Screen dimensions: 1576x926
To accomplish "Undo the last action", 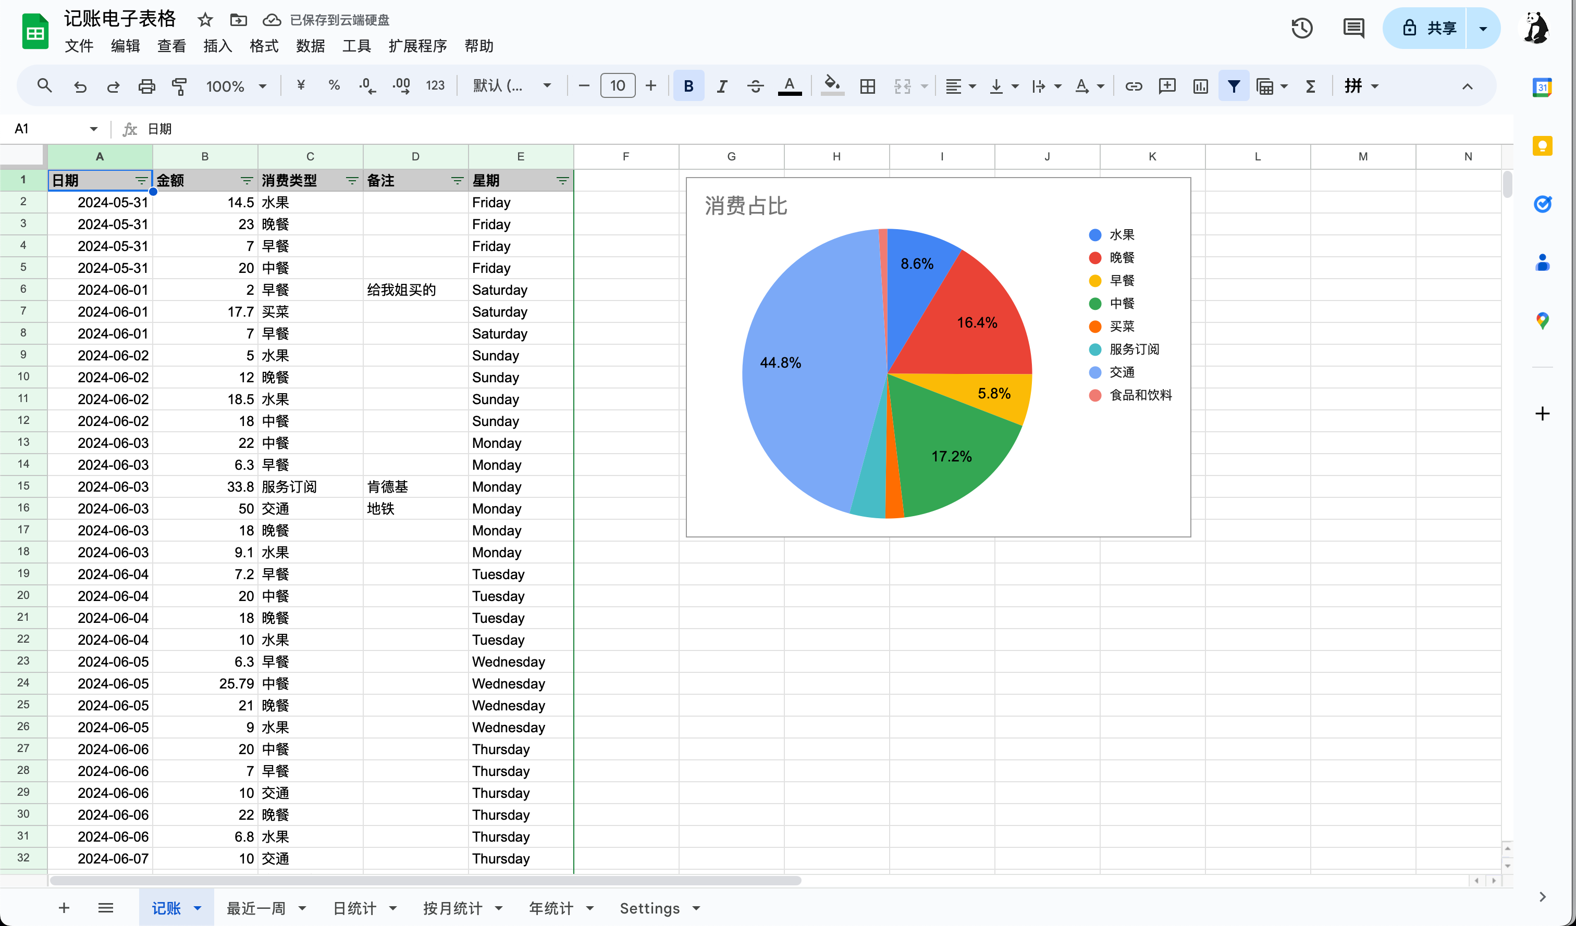I will coord(80,86).
